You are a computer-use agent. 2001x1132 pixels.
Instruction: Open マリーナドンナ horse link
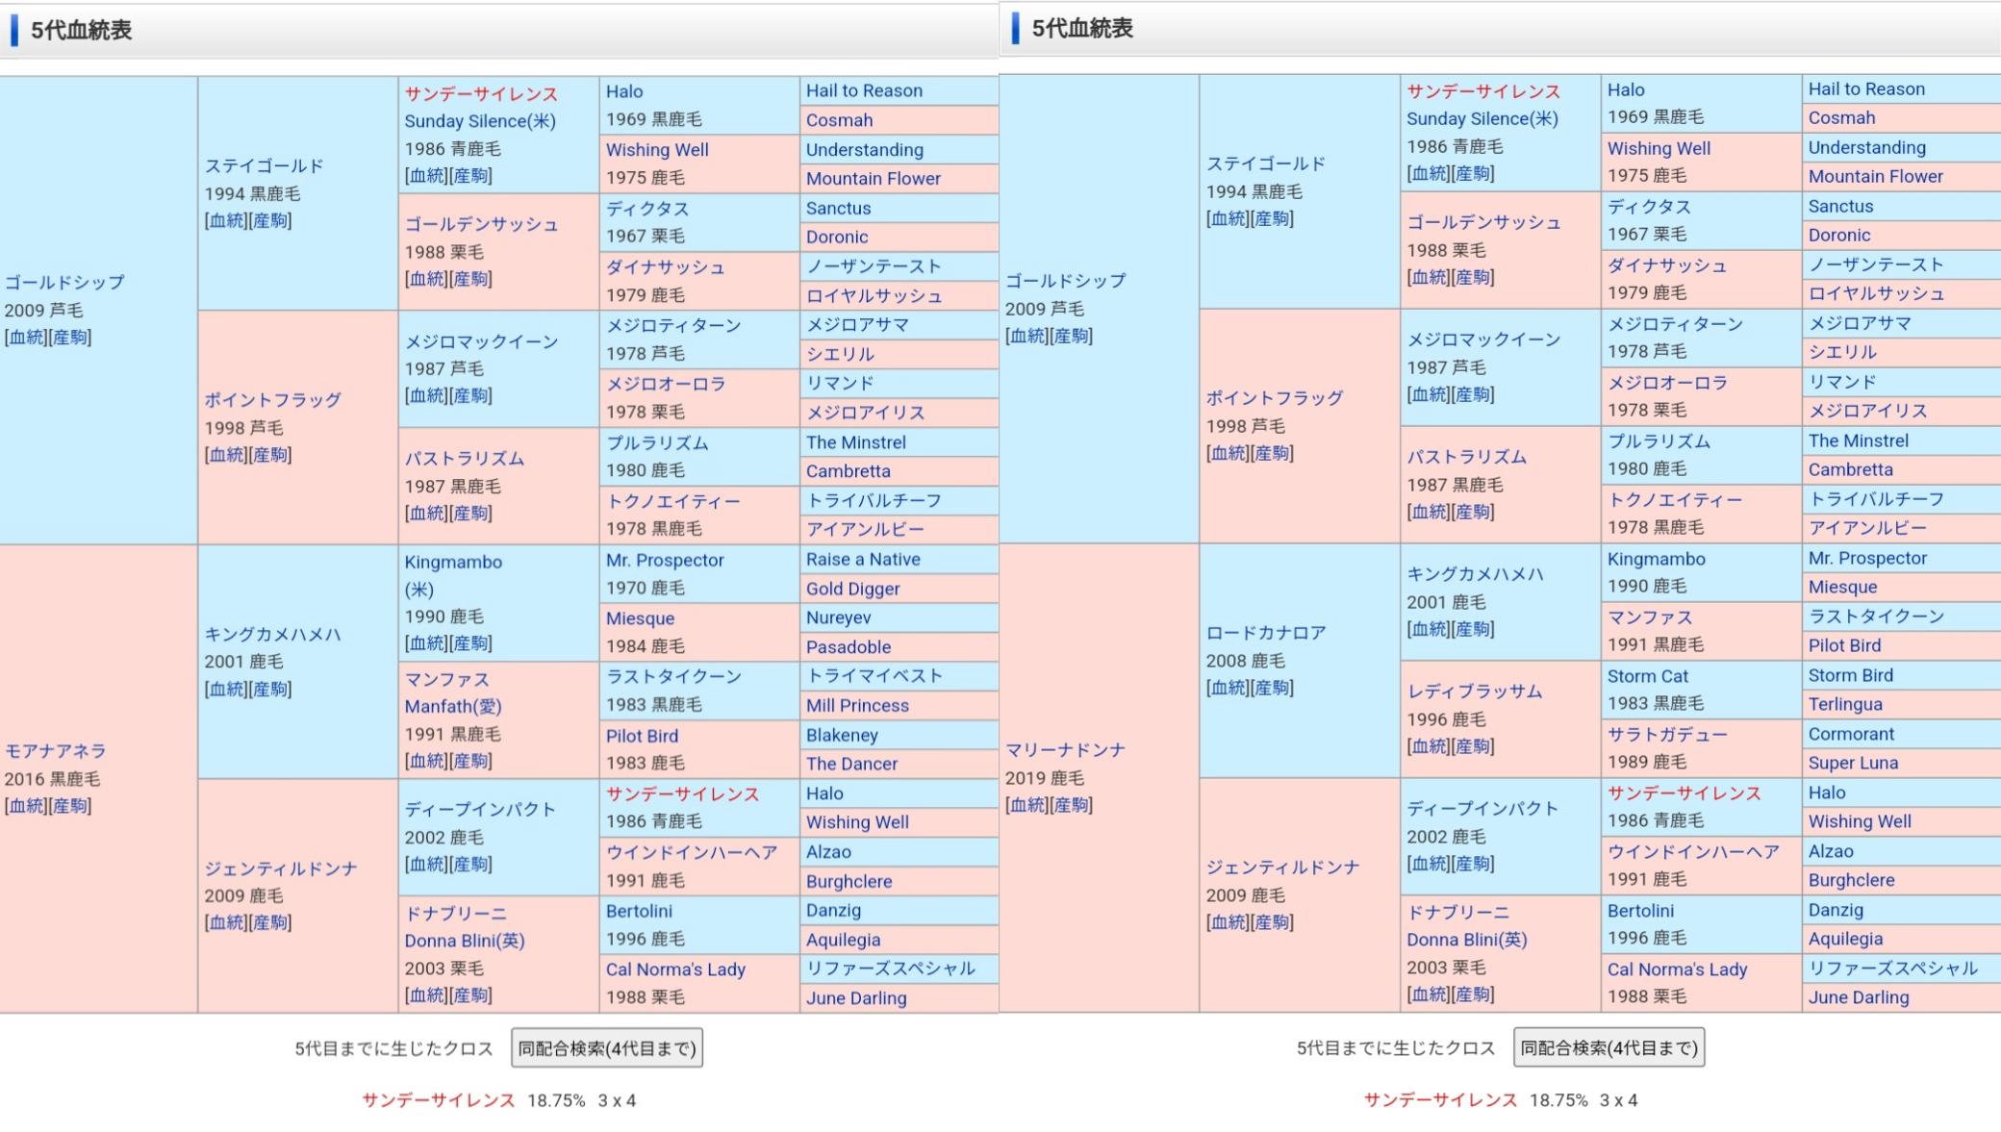tap(1065, 749)
